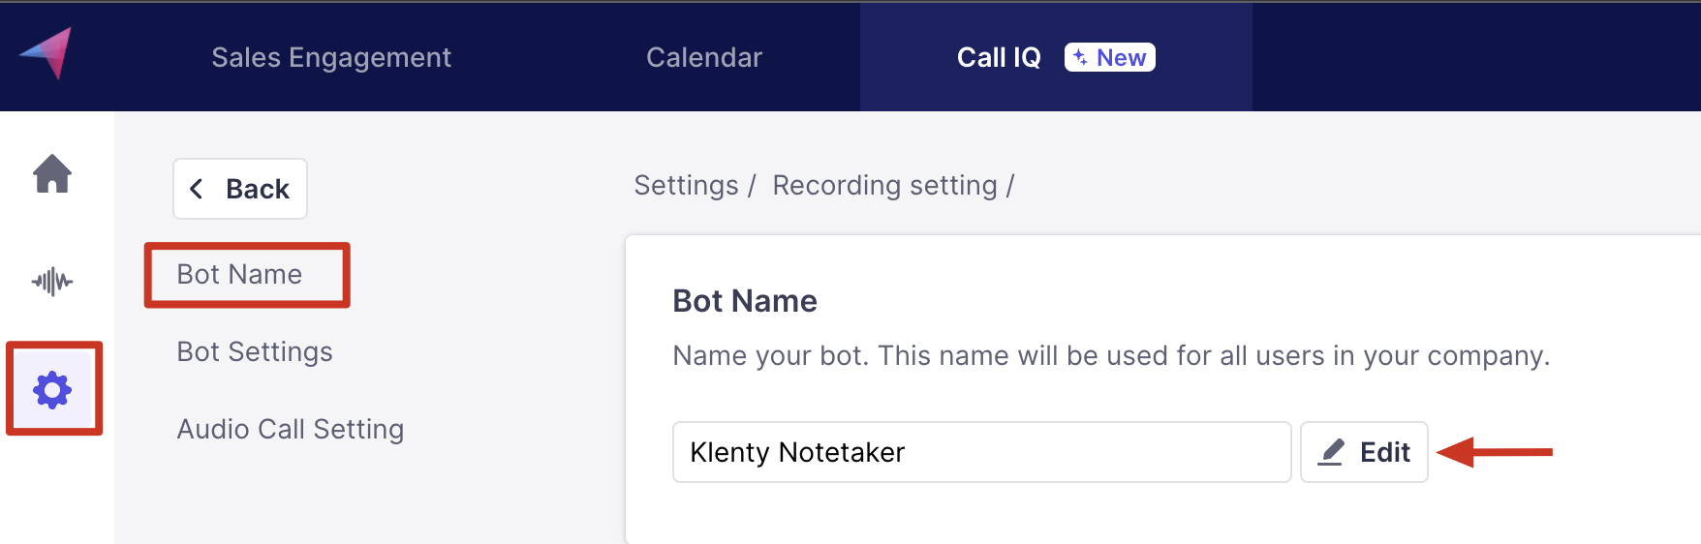Click the 'Name your bot' description text

[1111, 356]
